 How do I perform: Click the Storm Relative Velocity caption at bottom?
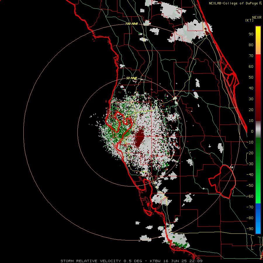pyautogui.click(x=131, y=261)
